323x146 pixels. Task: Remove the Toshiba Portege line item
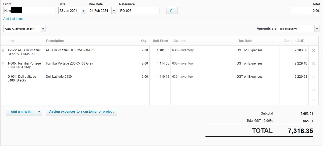tap(313, 64)
